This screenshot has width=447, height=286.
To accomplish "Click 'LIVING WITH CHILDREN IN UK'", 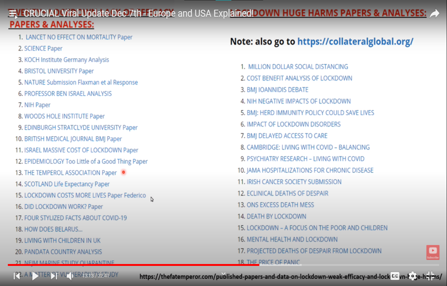I will (x=62, y=241).
